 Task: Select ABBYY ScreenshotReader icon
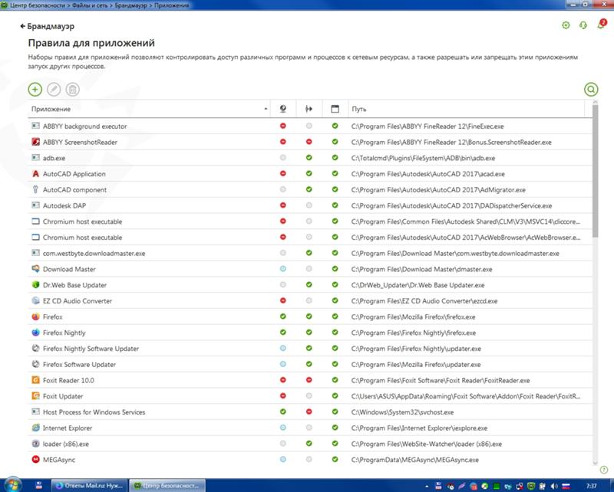35,142
